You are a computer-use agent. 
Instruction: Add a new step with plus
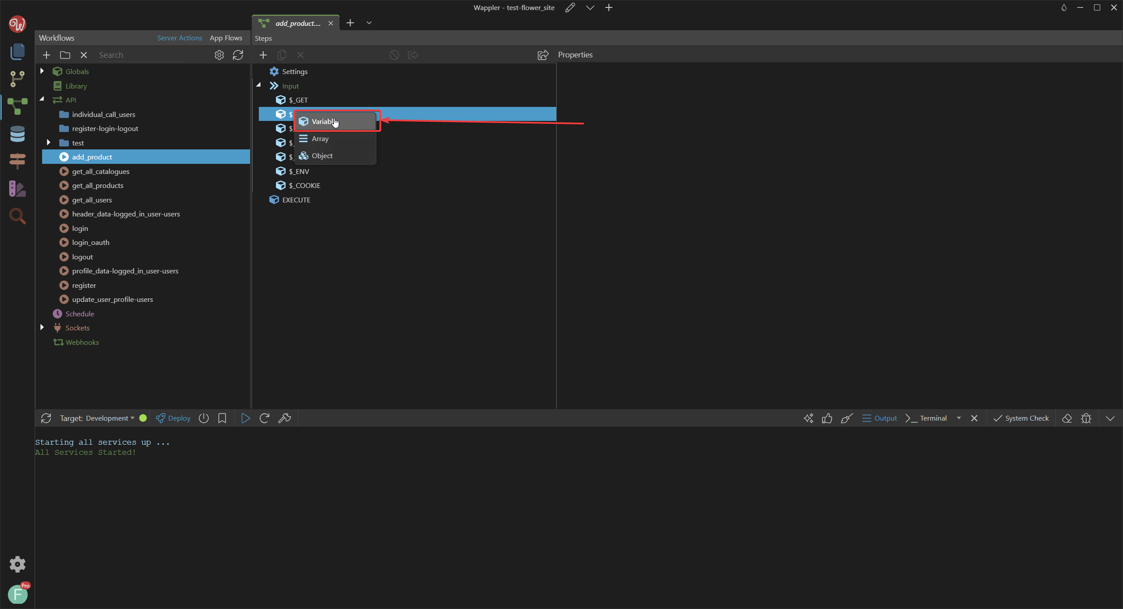[x=263, y=55]
